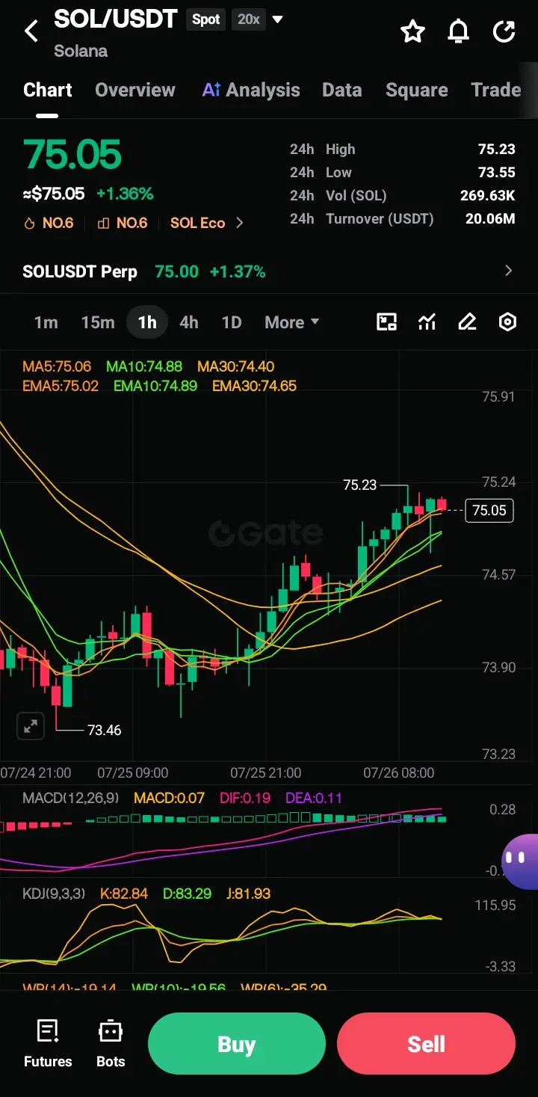Open the indicators icon on toolbar
Viewport: 538px width, 1097px height.
click(x=427, y=322)
